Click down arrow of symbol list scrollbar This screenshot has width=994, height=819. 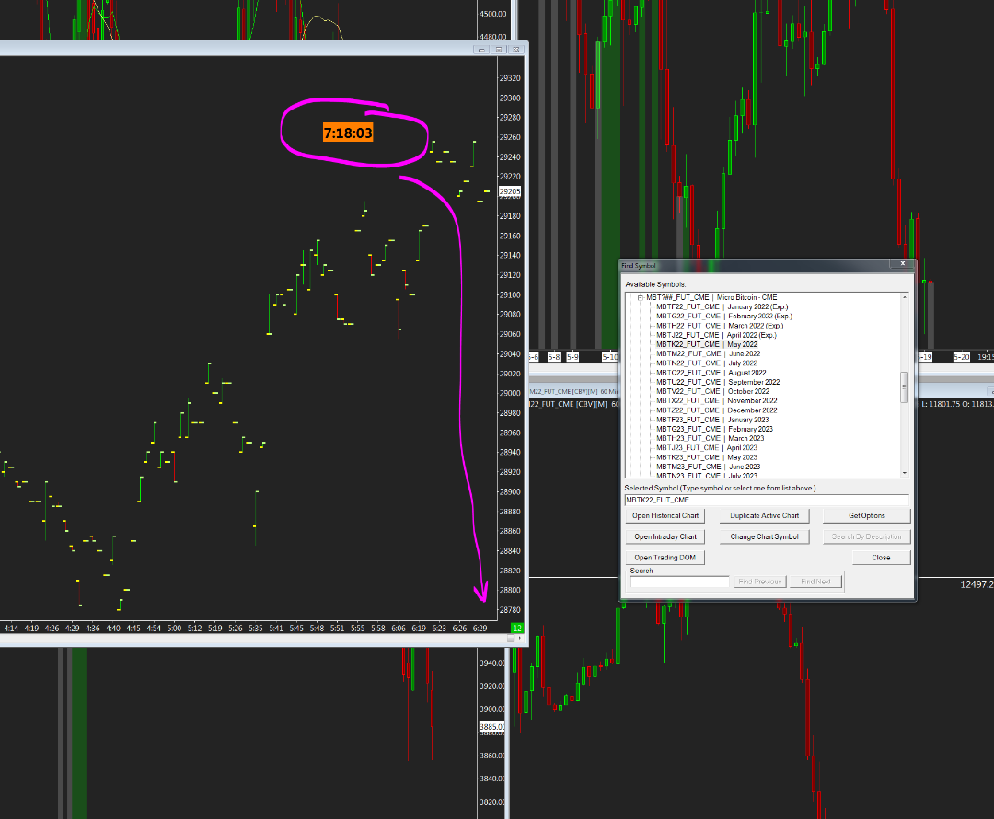(x=905, y=473)
